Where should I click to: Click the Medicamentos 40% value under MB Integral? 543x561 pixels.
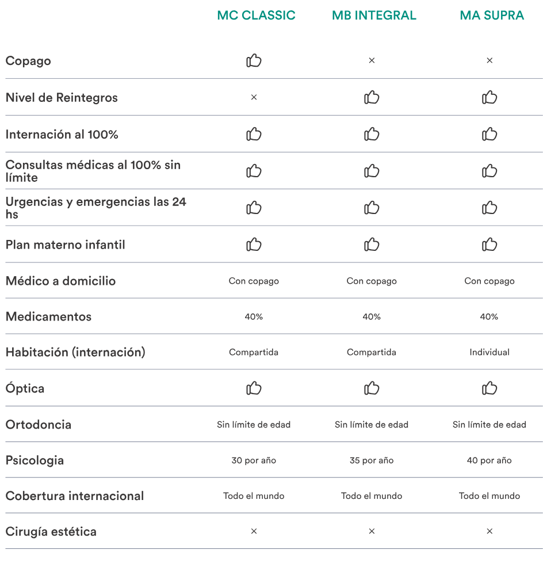(372, 316)
